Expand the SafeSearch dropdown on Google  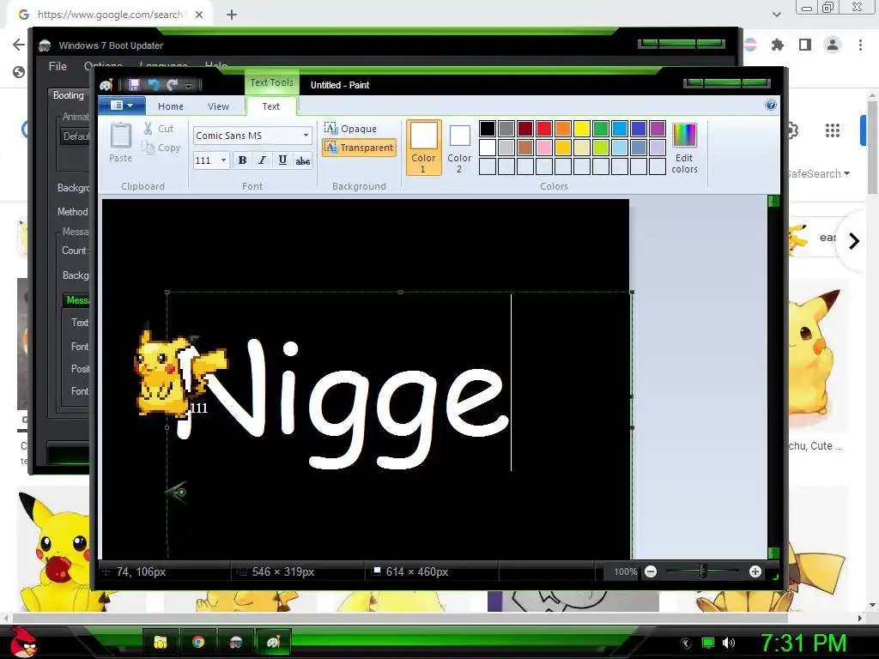point(818,173)
